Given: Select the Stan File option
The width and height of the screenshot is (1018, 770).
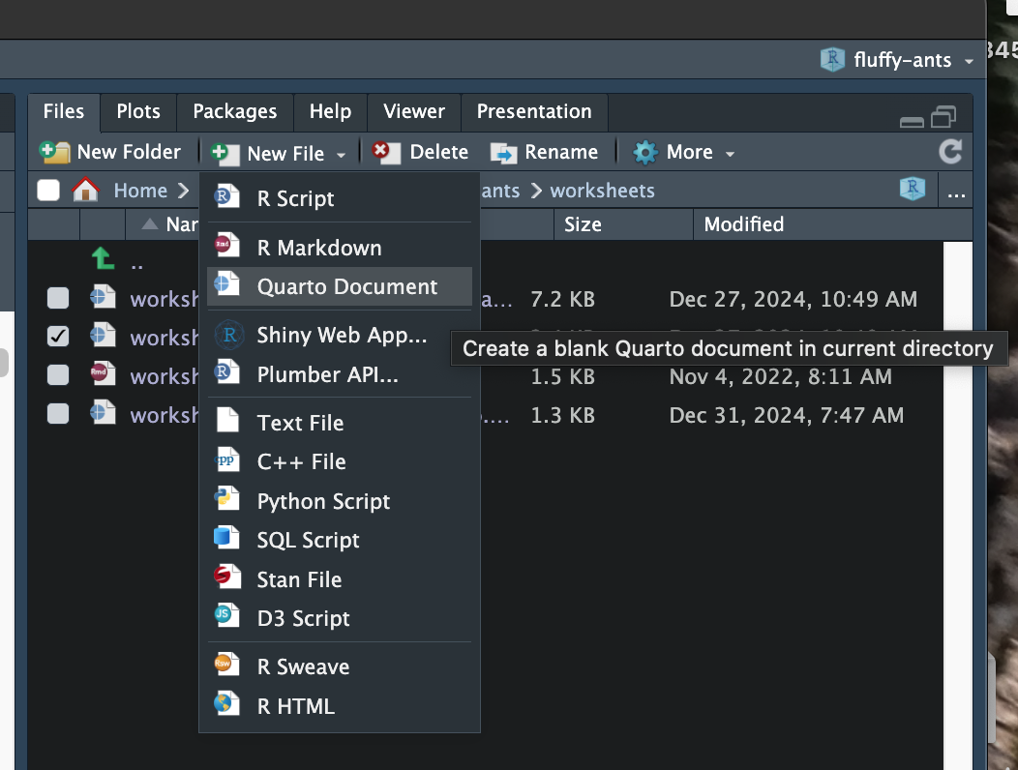Looking at the screenshot, I should (x=300, y=578).
